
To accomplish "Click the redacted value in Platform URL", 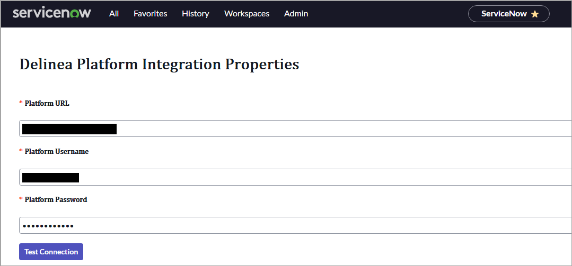I will tap(69, 129).
